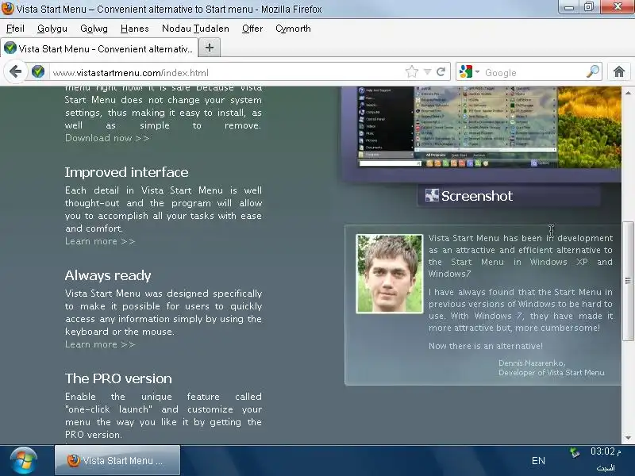Reload the page with the refresh icon
The width and height of the screenshot is (635, 476).
pyautogui.click(x=441, y=72)
